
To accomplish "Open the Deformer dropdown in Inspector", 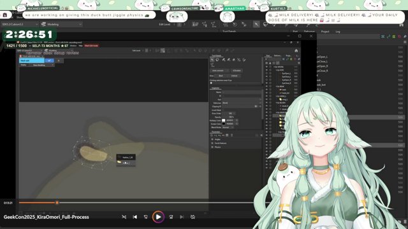I will pos(242,103).
